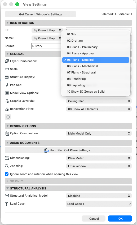Open Floor Plan Cut Plane Settings
This screenshot has height=225, width=137.
point(68,150)
